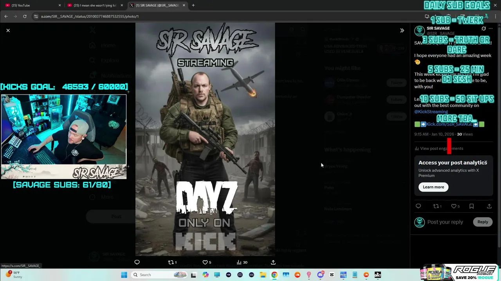The width and height of the screenshot is (501, 281).
Task: Click the site information icon in address bar
Action: click(x=36, y=16)
